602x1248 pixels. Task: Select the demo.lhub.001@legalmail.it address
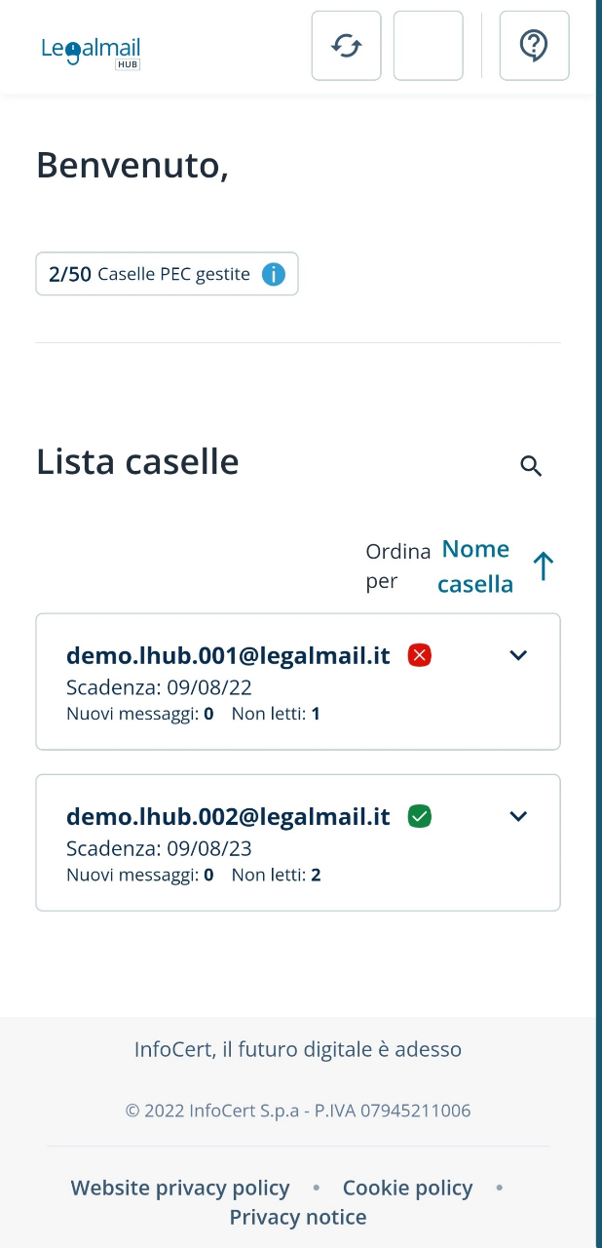[x=228, y=655]
